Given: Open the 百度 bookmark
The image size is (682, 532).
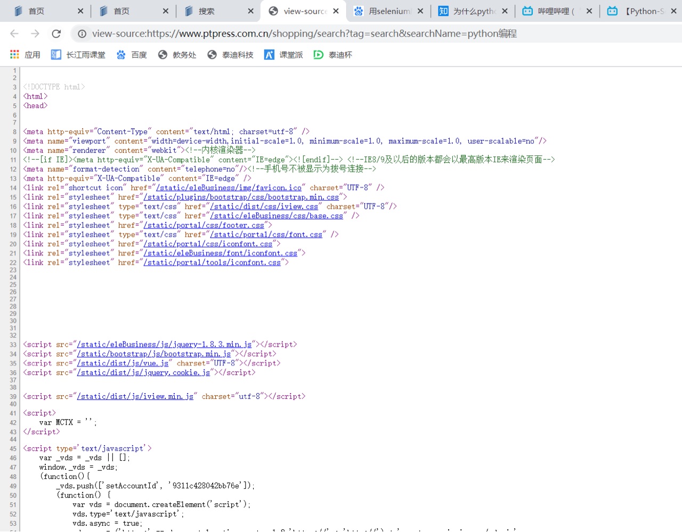Looking at the screenshot, I should 132,54.
